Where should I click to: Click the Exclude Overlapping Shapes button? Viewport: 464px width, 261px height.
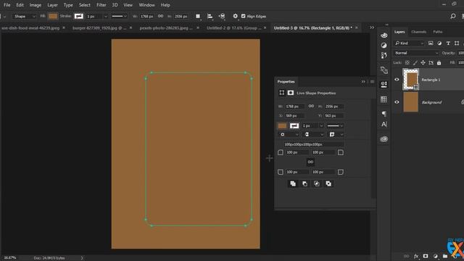[328, 183]
